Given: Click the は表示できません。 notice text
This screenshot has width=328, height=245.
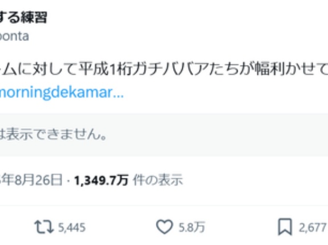Looking at the screenshot, I should [x=54, y=134].
